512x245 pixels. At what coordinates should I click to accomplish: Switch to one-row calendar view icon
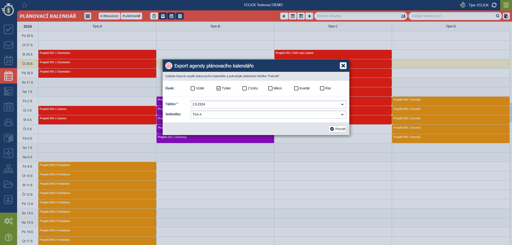[x=163, y=16]
